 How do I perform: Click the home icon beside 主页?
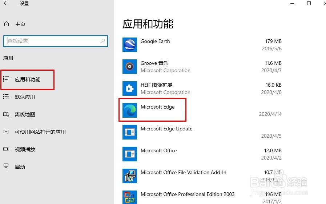(x=7, y=24)
